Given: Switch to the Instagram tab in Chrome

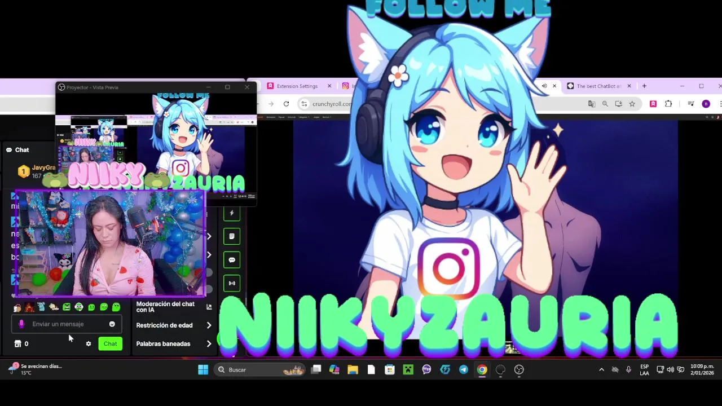Looking at the screenshot, I should 349,86.
